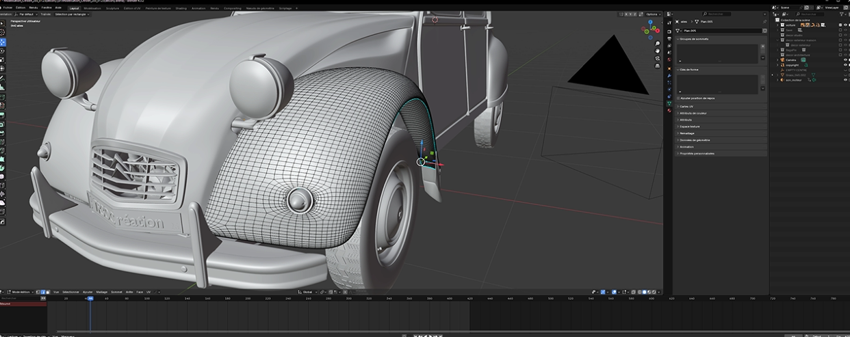Click the zoom magnifier viewport icon
Image resolution: width=850 pixels, height=337 pixels.
[657, 44]
